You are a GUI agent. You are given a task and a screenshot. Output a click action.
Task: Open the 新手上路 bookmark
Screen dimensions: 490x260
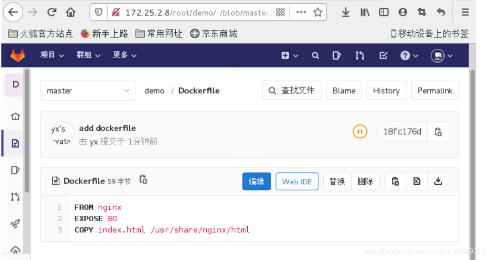(x=104, y=33)
